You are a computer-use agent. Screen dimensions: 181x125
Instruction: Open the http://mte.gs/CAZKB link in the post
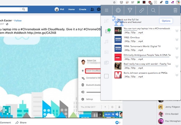[42, 33]
